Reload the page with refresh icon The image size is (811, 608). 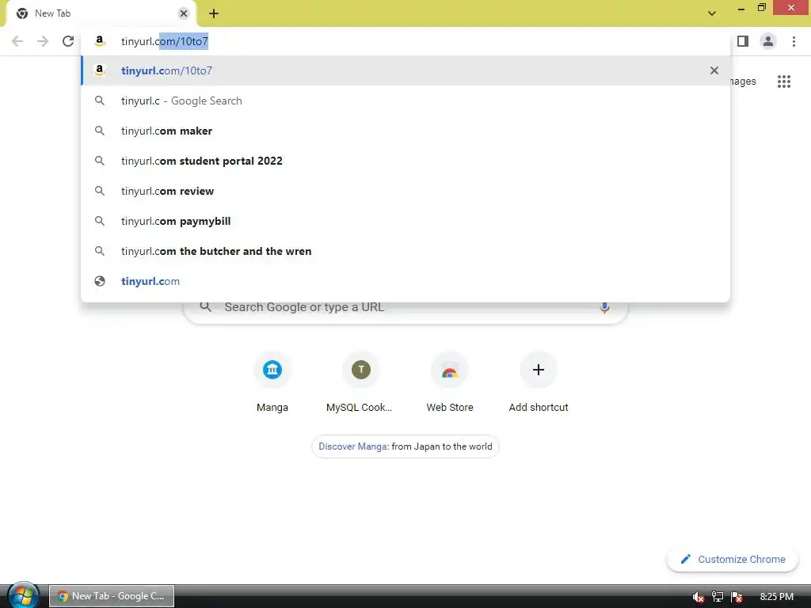68,41
